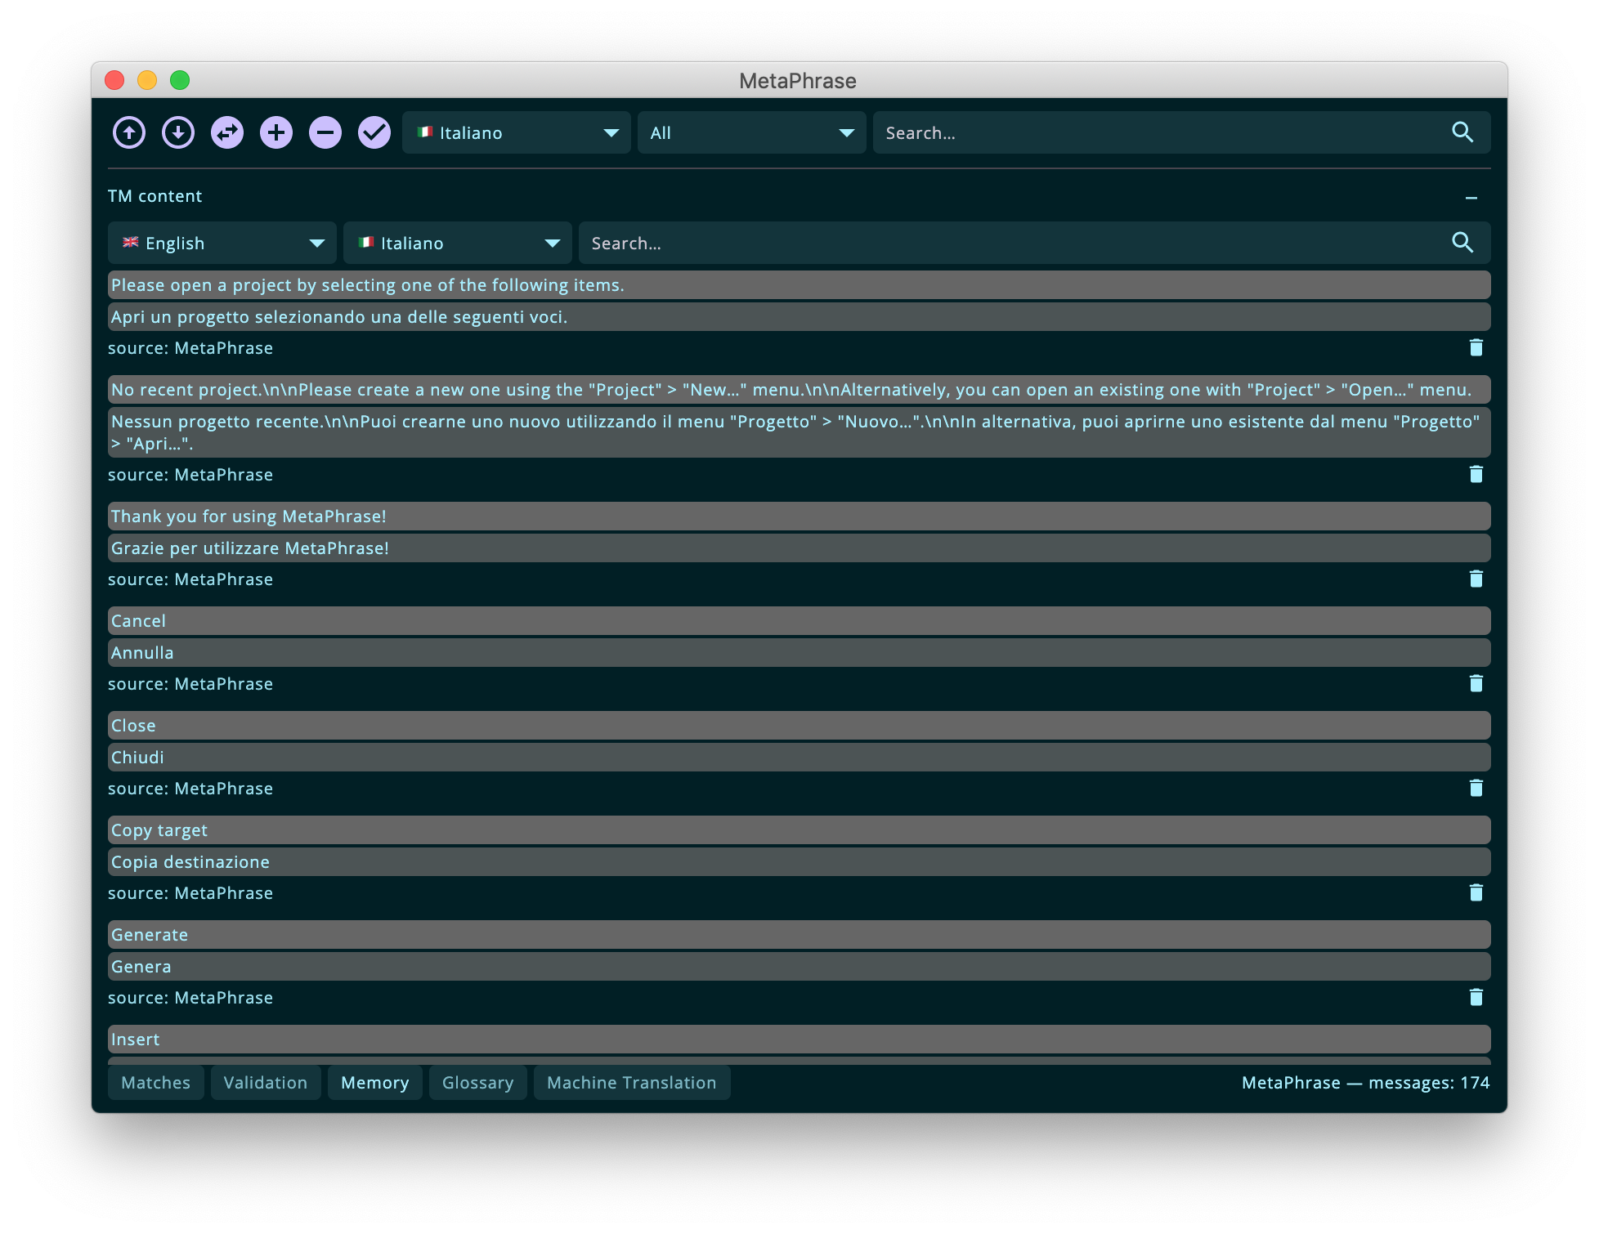Open the 'All' filter dropdown

(752, 132)
